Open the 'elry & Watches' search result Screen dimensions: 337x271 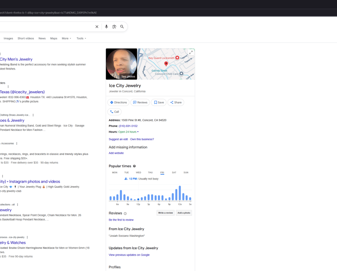coord(13,243)
